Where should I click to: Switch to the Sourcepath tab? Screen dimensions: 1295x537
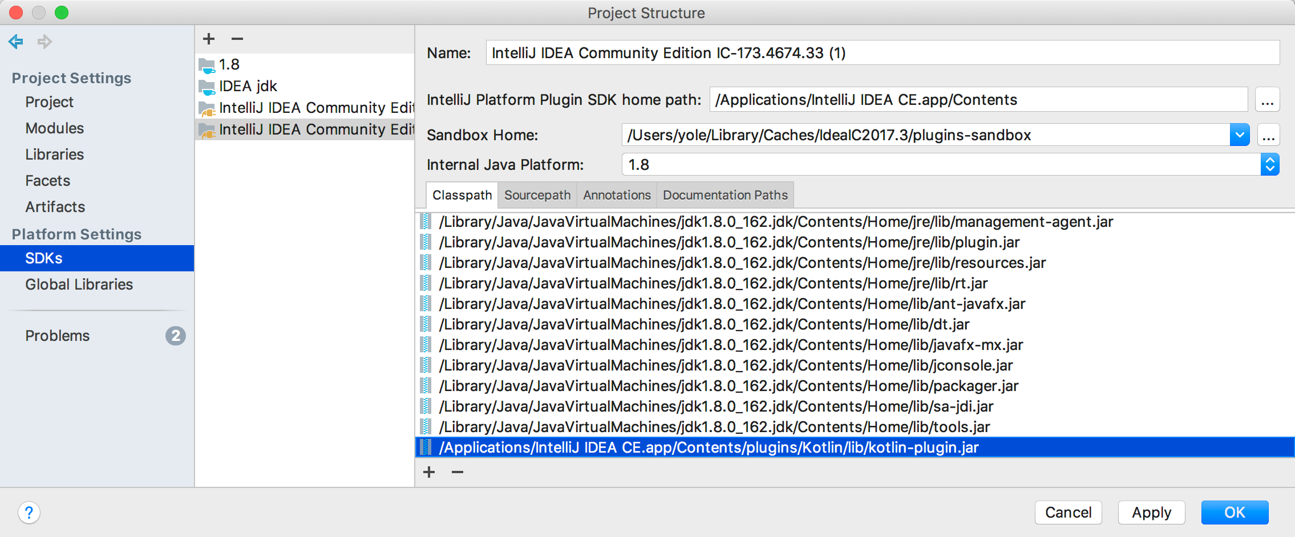537,194
